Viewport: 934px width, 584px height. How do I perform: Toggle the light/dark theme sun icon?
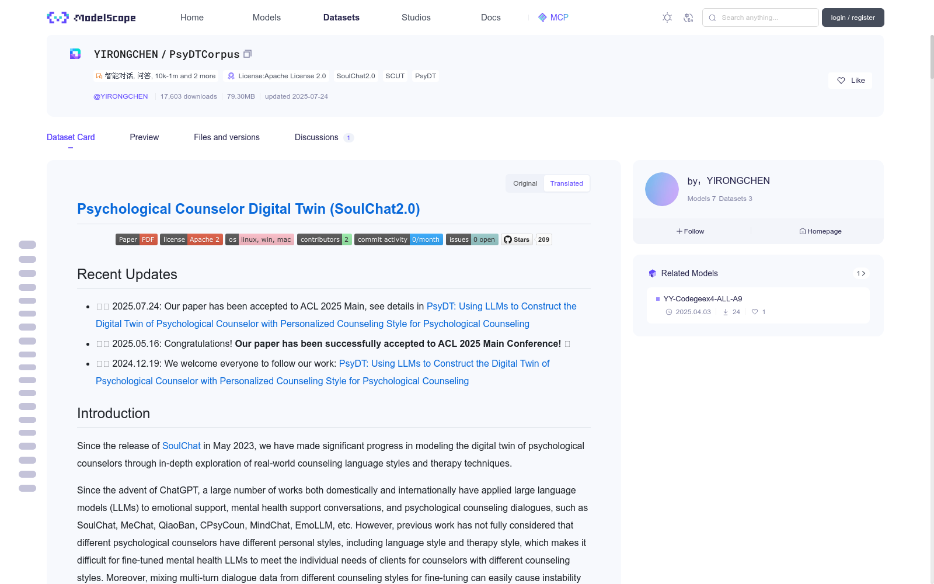[667, 18]
